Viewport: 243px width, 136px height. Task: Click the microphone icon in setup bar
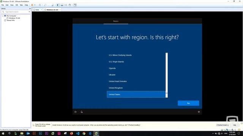pos(82,112)
